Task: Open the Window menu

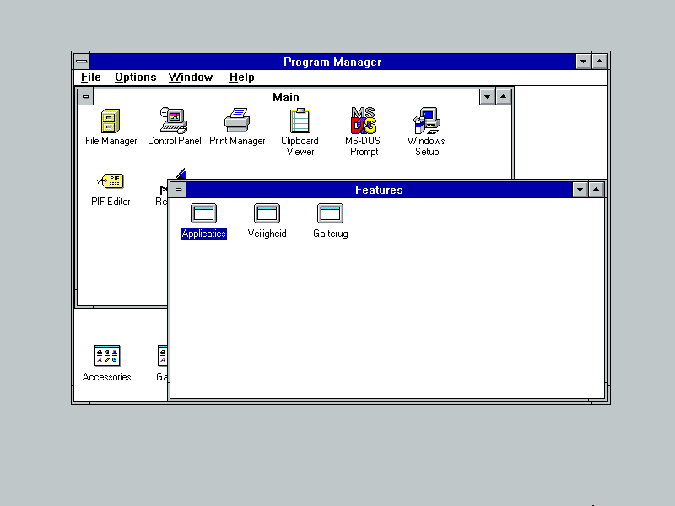Action: coord(190,78)
